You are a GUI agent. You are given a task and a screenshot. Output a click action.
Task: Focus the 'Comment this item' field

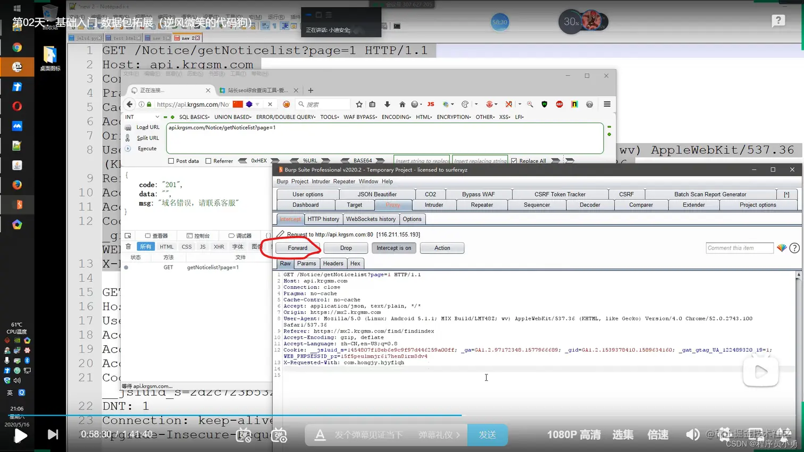point(740,248)
